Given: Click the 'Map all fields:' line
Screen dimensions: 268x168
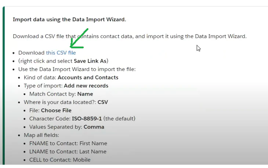Looking at the screenshot, I should point(41,135).
